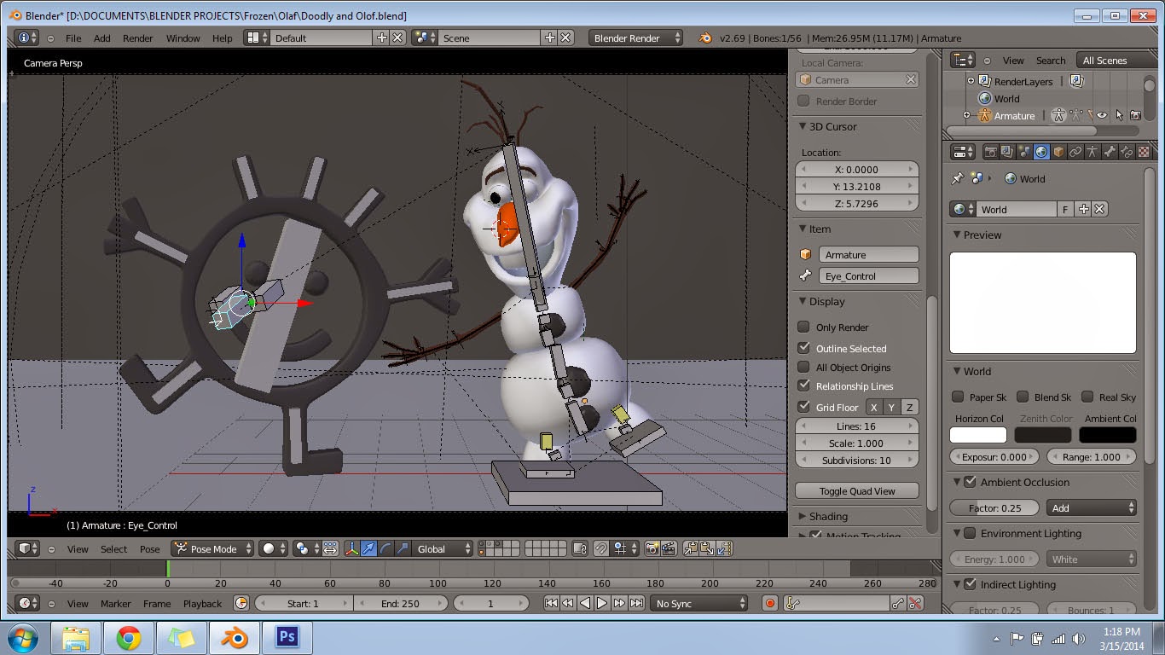
Task: Collapse the 3D Cursor panel
Action: click(x=803, y=126)
